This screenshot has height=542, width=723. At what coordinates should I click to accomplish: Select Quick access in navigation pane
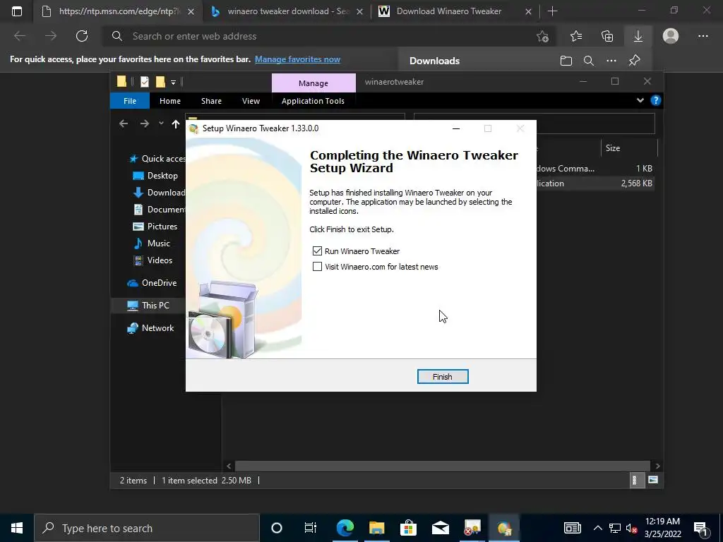[x=157, y=159]
